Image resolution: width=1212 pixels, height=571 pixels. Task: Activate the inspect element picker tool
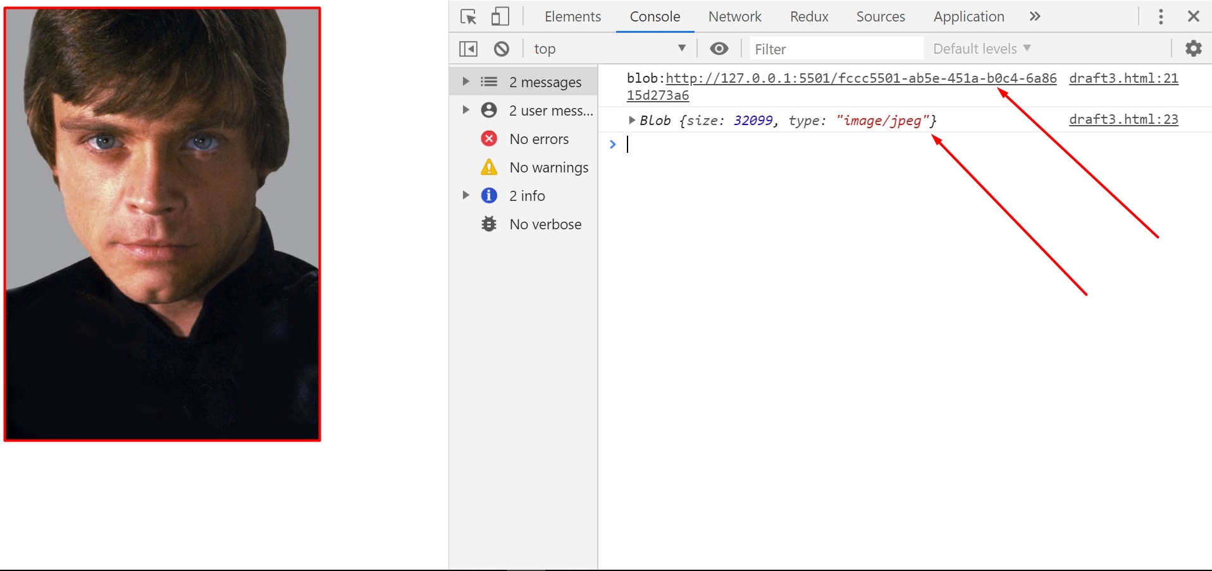point(468,16)
